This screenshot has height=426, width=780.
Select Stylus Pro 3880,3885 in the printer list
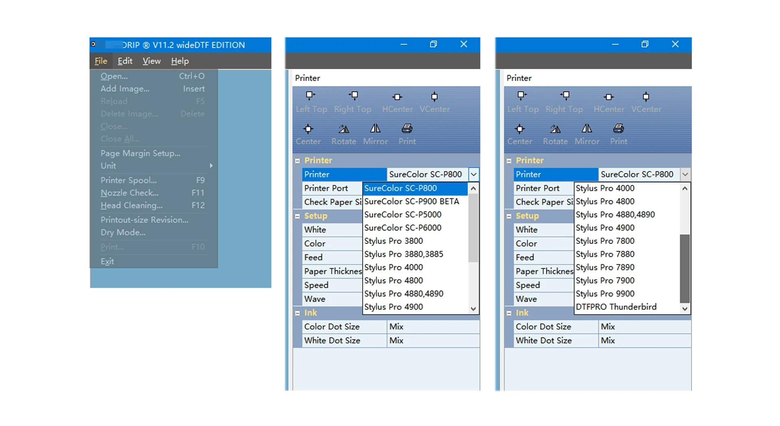415,254
